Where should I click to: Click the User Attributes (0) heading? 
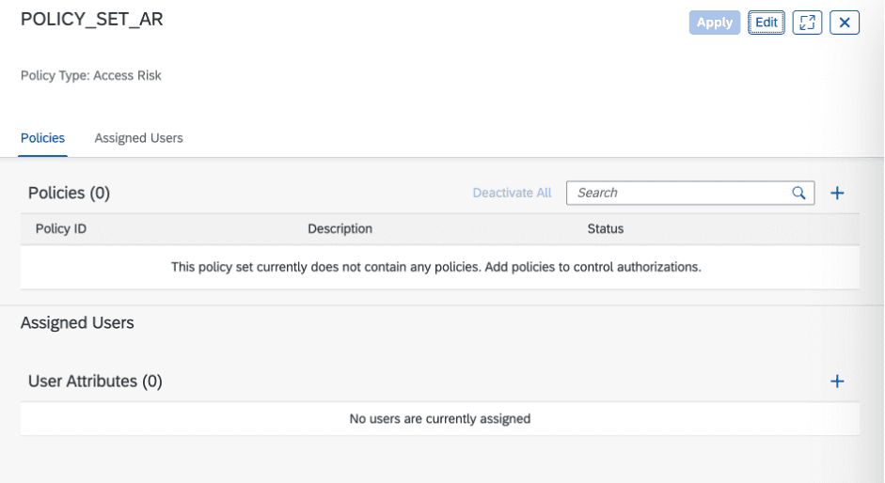pos(95,382)
